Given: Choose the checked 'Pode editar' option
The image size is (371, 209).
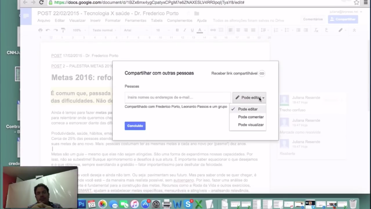Looking at the screenshot, I should pos(248,109).
